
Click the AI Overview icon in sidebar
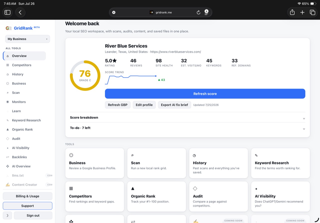pyautogui.click(x=7, y=166)
